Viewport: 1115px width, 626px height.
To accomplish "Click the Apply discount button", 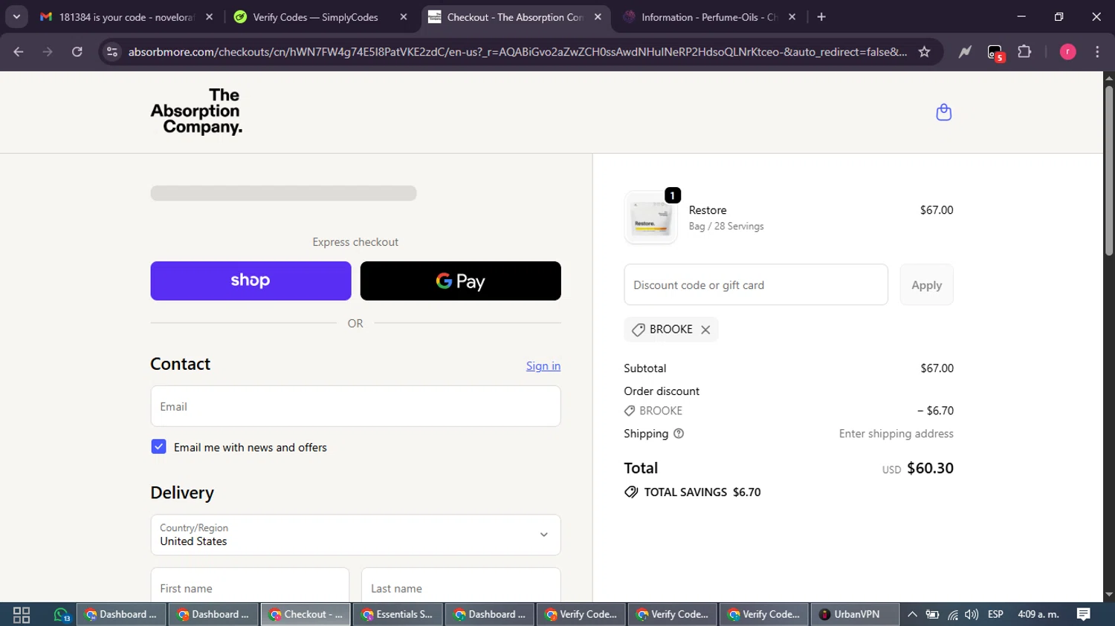I will [926, 285].
